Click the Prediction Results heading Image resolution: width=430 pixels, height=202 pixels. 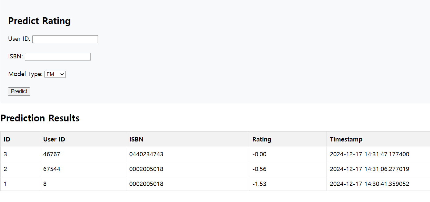(40, 118)
